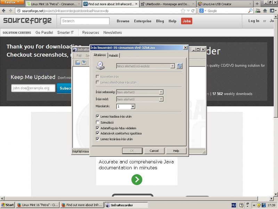
Task: Click the help question mark taskbar icon
Action: coord(241,205)
